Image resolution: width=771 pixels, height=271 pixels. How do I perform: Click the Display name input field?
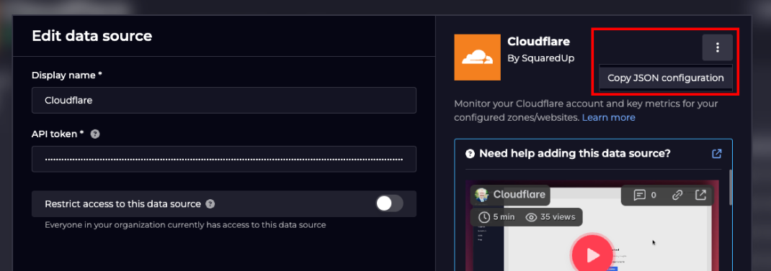pos(223,100)
